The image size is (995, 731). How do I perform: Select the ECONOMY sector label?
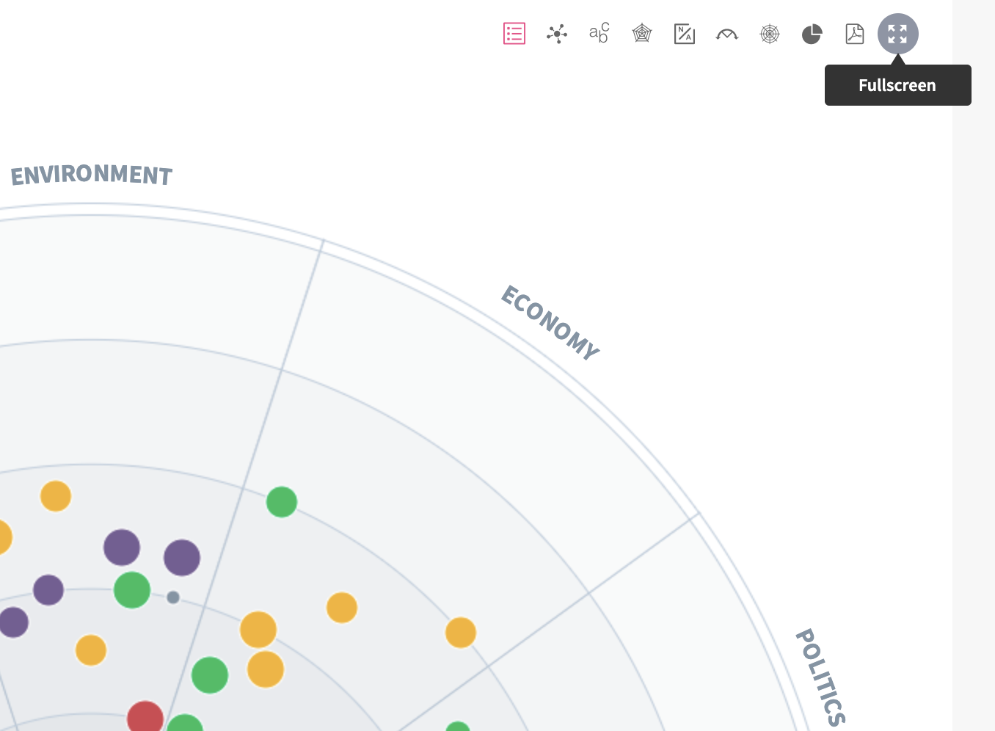(x=550, y=323)
